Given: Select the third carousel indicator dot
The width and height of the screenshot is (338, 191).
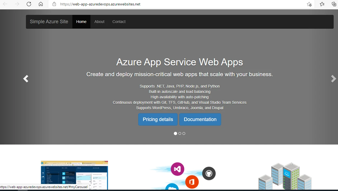Looking at the screenshot, I should click(184, 133).
